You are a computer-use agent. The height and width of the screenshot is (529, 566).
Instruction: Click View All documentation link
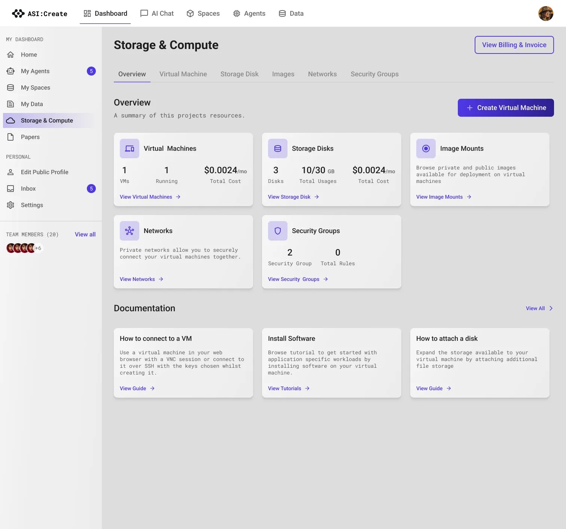point(535,308)
